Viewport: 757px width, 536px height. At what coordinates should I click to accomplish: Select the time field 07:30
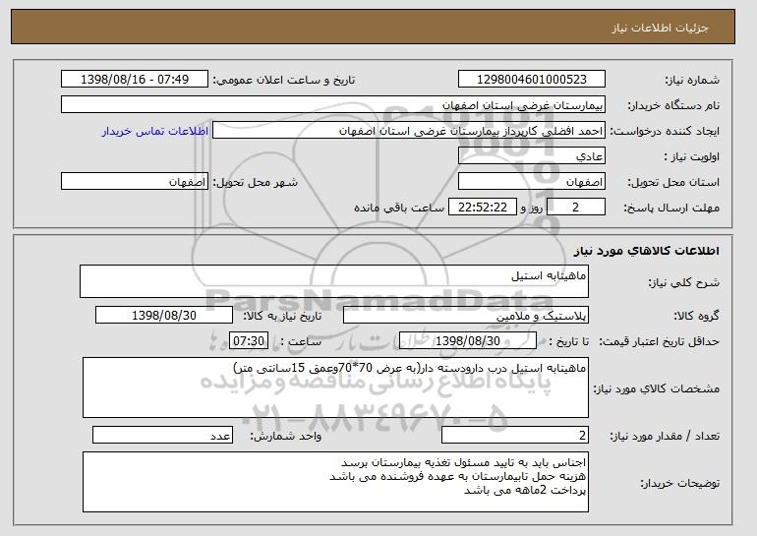[249, 341]
